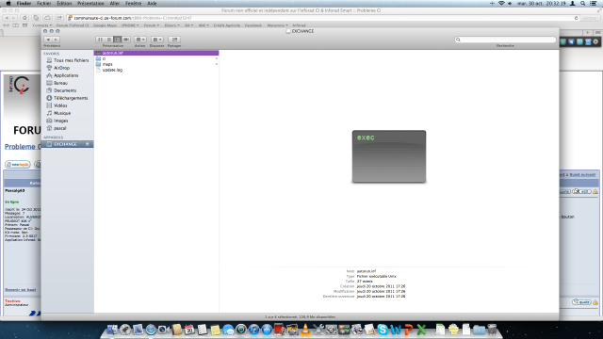
Task: Open the Aller menu
Action: pyautogui.click(x=115, y=4)
